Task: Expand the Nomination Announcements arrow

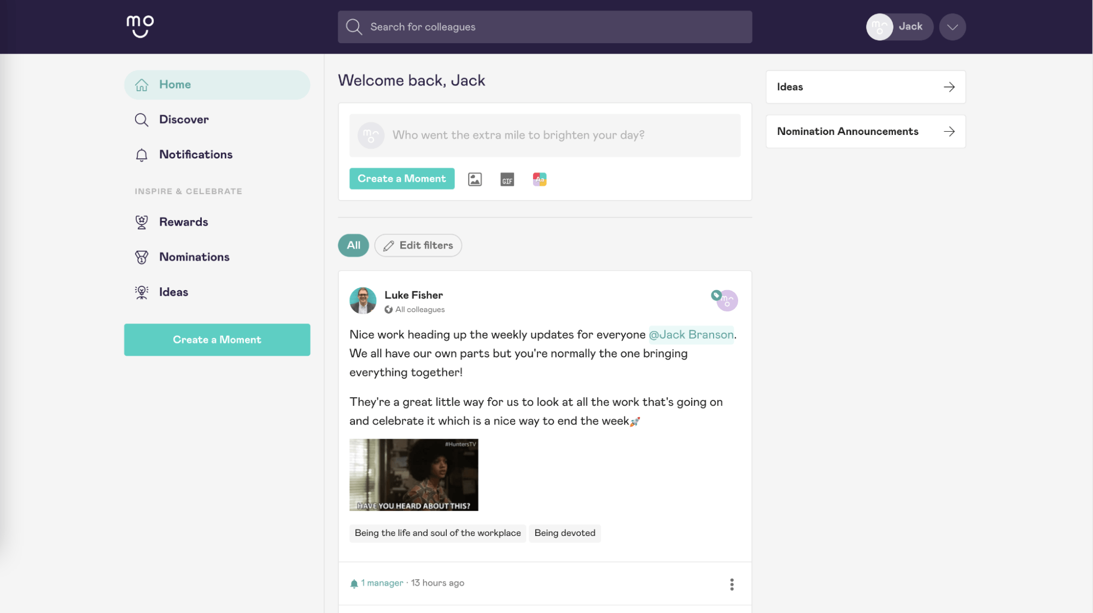Action: coord(949,131)
